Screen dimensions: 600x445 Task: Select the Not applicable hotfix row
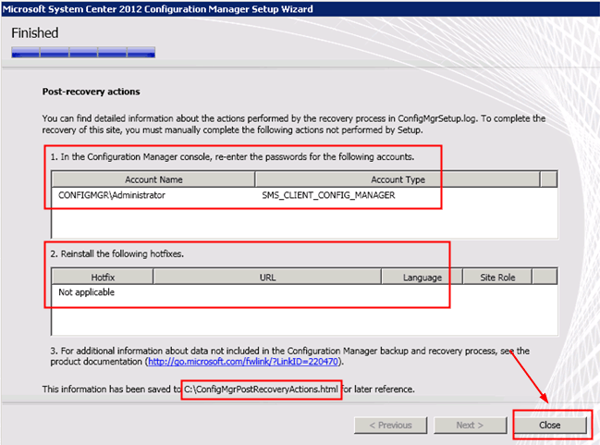click(87, 292)
